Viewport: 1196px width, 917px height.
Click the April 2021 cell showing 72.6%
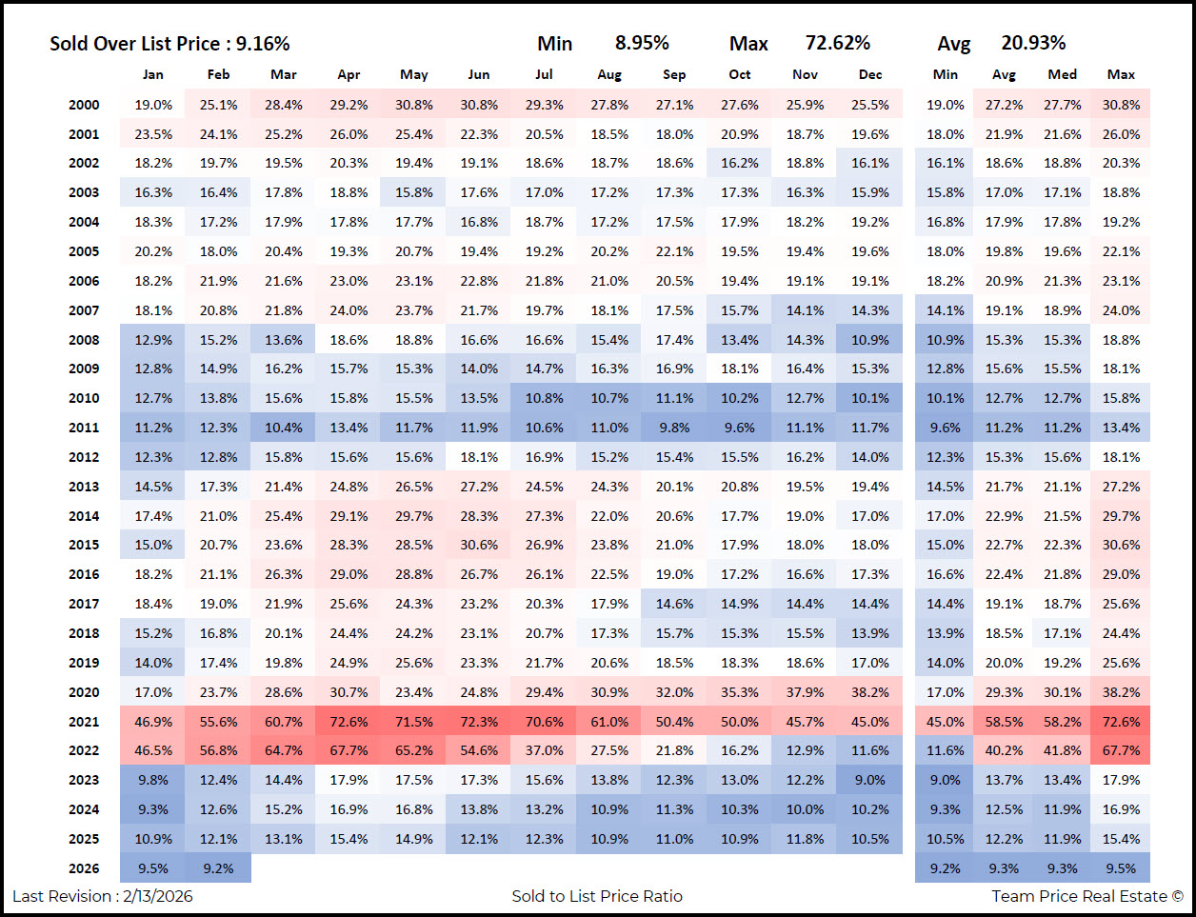[x=349, y=722]
